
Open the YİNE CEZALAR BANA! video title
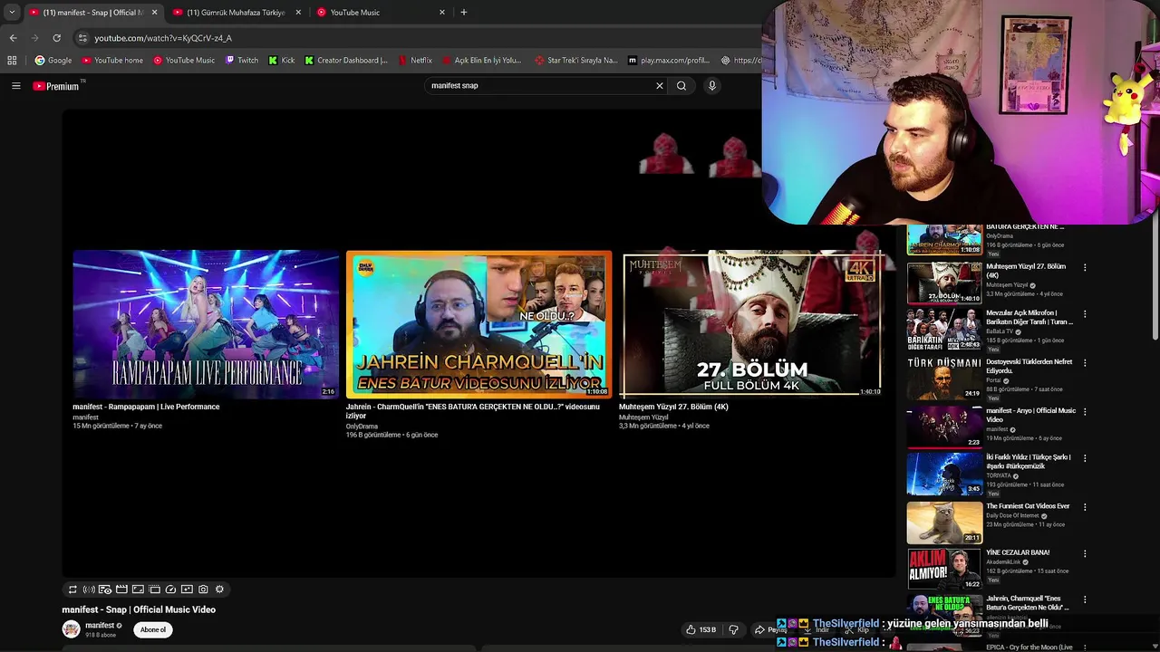point(1018,552)
